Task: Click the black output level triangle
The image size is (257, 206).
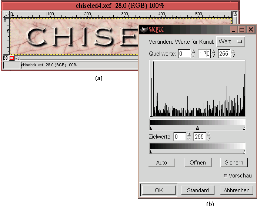Action: [x=151, y=152]
